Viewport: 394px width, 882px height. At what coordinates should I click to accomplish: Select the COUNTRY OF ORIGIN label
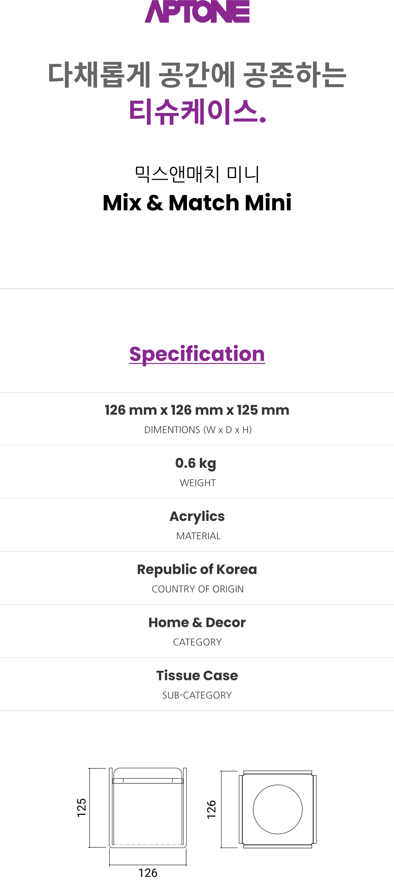(x=198, y=589)
